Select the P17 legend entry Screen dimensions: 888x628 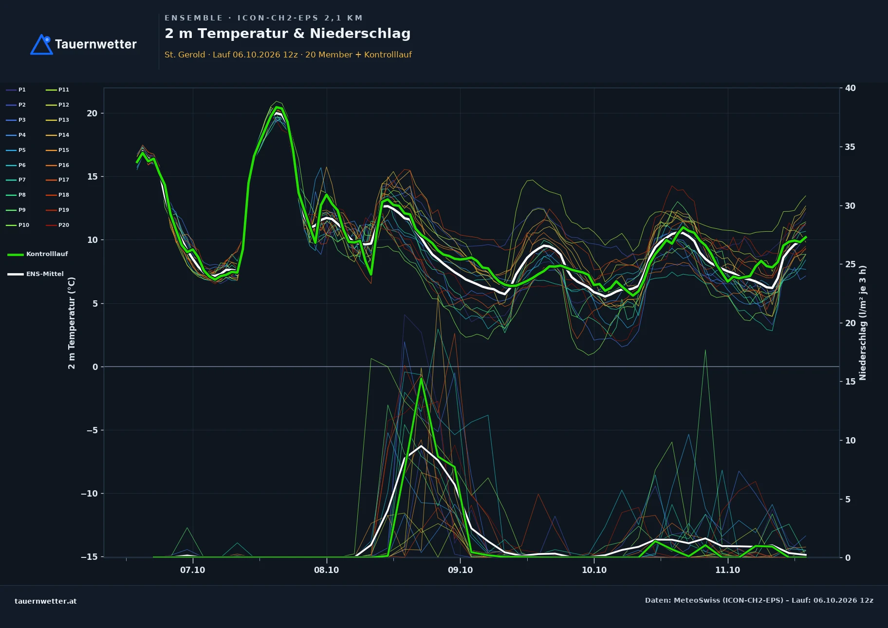57,180
